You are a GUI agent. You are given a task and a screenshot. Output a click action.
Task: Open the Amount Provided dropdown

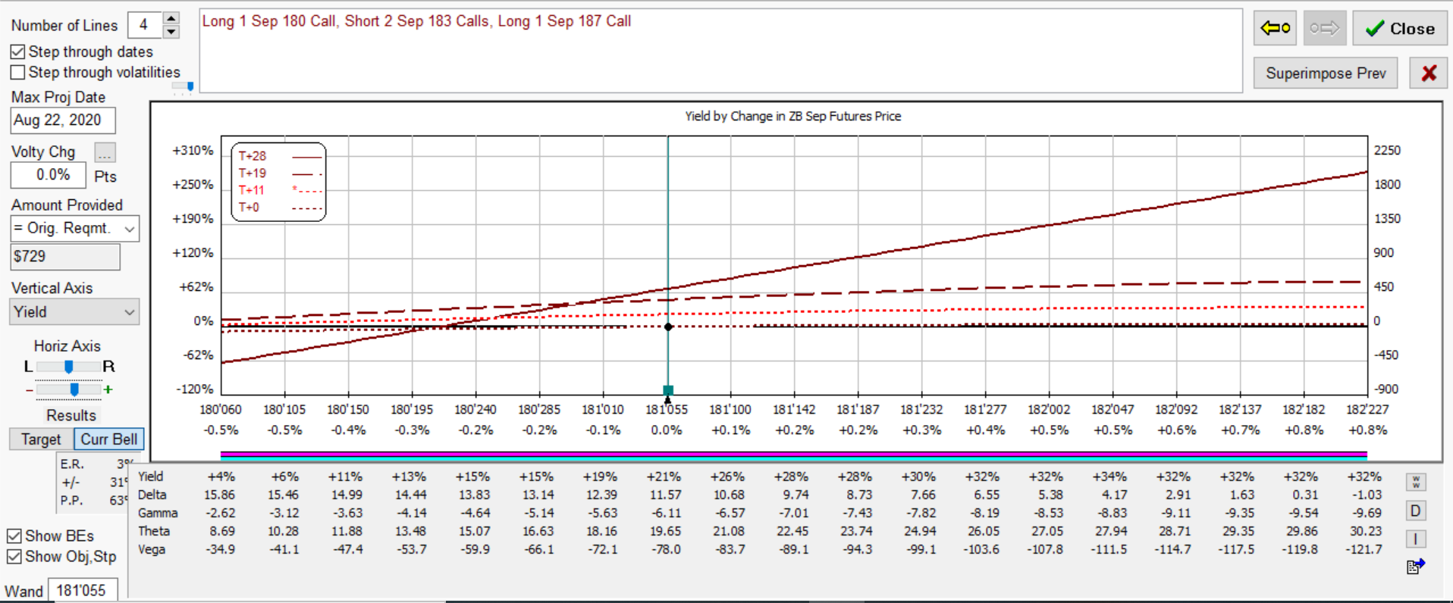click(74, 228)
